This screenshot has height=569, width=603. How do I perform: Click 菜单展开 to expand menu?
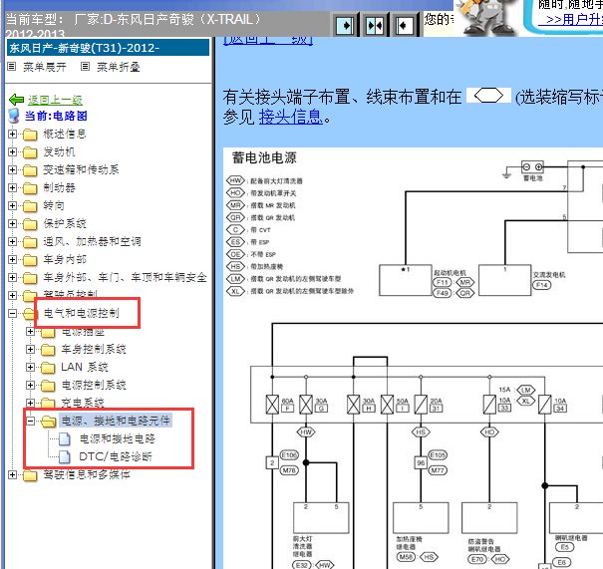(44, 67)
